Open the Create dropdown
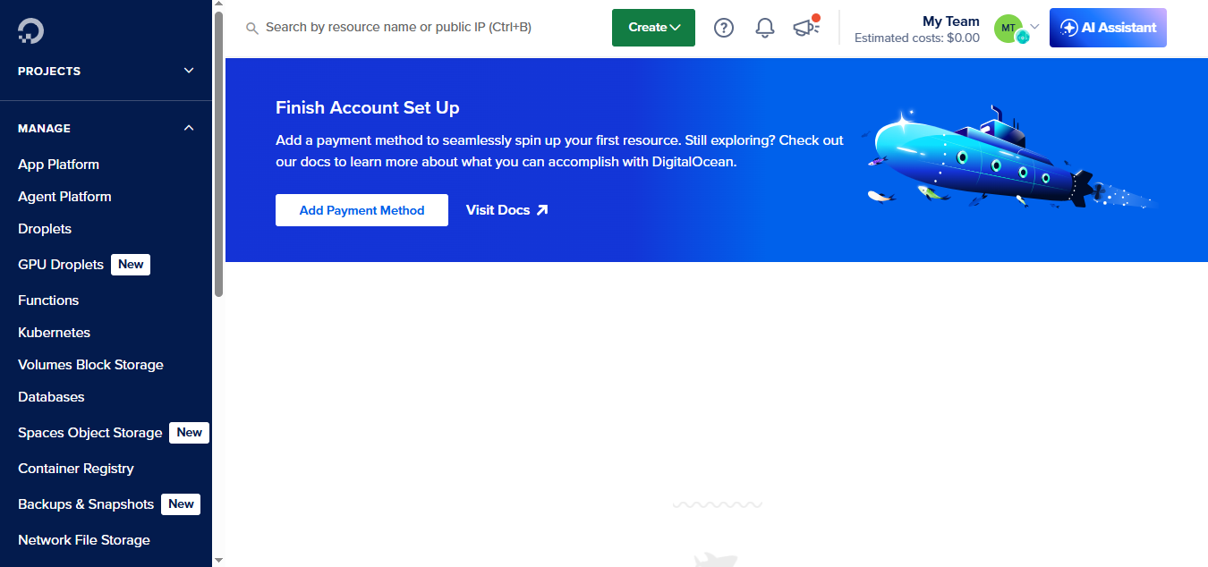The image size is (1208, 567). click(x=653, y=28)
